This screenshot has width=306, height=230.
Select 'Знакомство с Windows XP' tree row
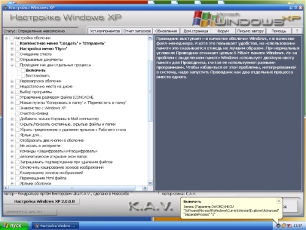(x=43, y=108)
